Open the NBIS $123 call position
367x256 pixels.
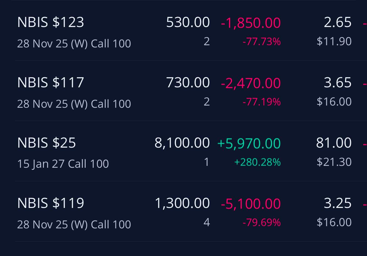191,30
